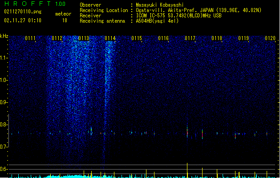Click the 0114 time label
Screen dimensions: 280x178
tap(110, 38)
